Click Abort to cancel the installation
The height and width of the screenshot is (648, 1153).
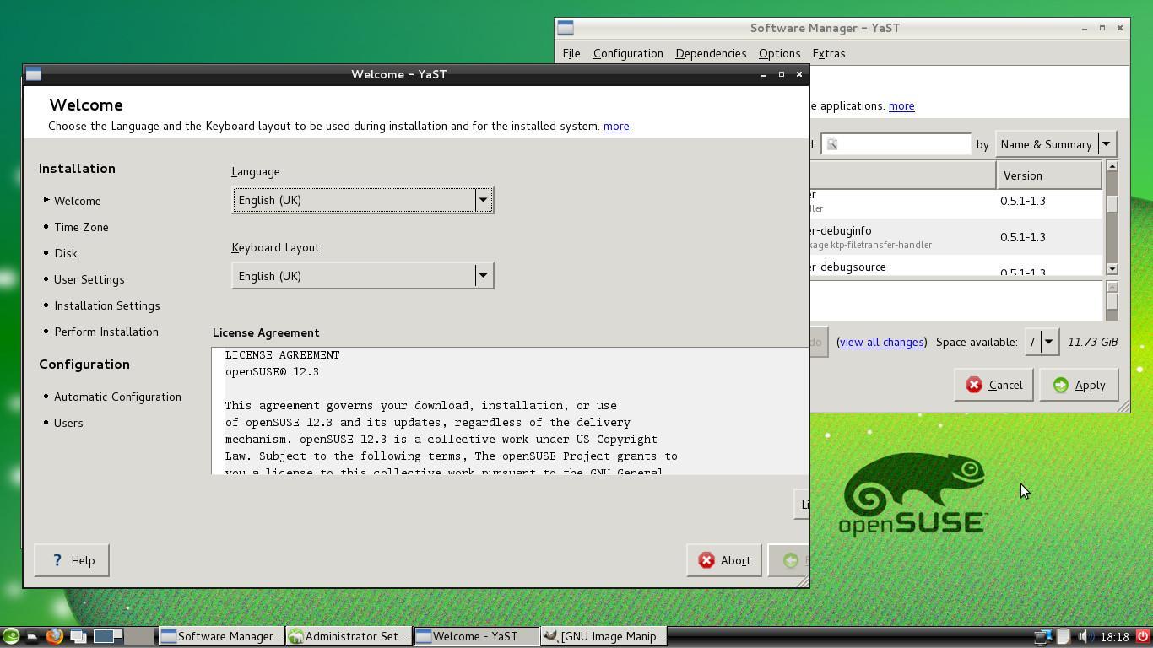pyautogui.click(x=724, y=560)
